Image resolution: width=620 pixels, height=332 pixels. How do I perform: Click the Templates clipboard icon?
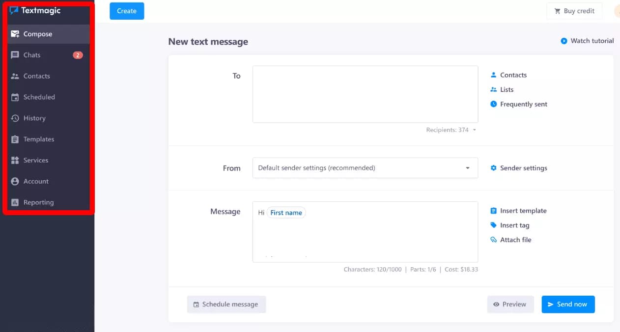coord(15,139)
